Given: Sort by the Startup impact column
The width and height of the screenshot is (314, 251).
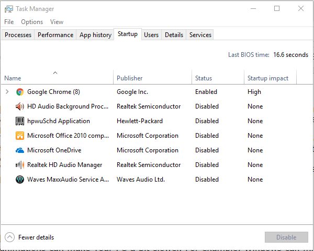Looking at the screenshot, I should point(268,78).
